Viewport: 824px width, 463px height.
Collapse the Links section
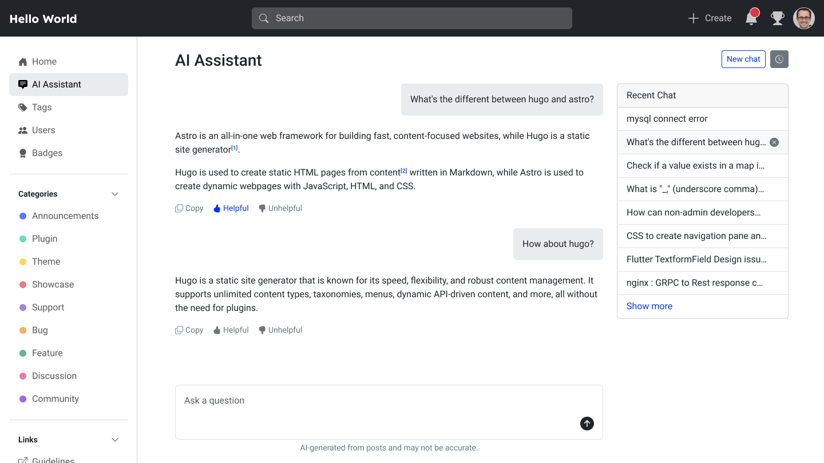(x=115, y=440)
